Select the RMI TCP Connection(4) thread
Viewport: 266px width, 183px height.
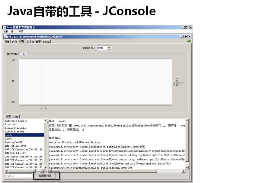24,167
